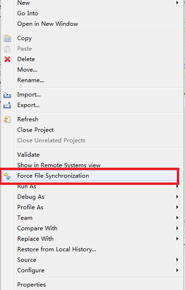Expand the Team submenu arrow

point(177,218)
